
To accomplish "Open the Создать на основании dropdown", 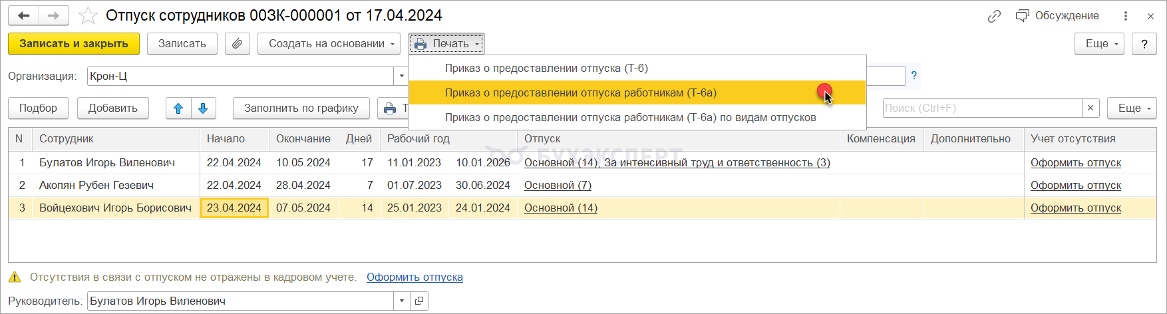I will click(329, 44).
